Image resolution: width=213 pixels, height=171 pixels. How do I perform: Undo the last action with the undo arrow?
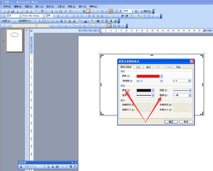pyautogui.click(x=70, y=11)
